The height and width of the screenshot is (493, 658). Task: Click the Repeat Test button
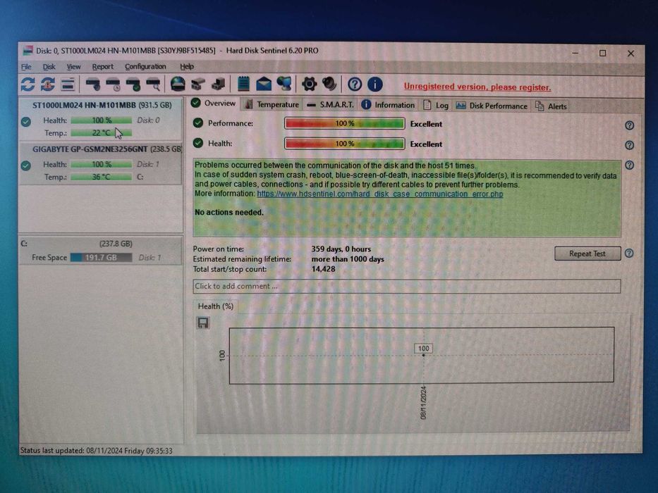click(x=587, y=254)
